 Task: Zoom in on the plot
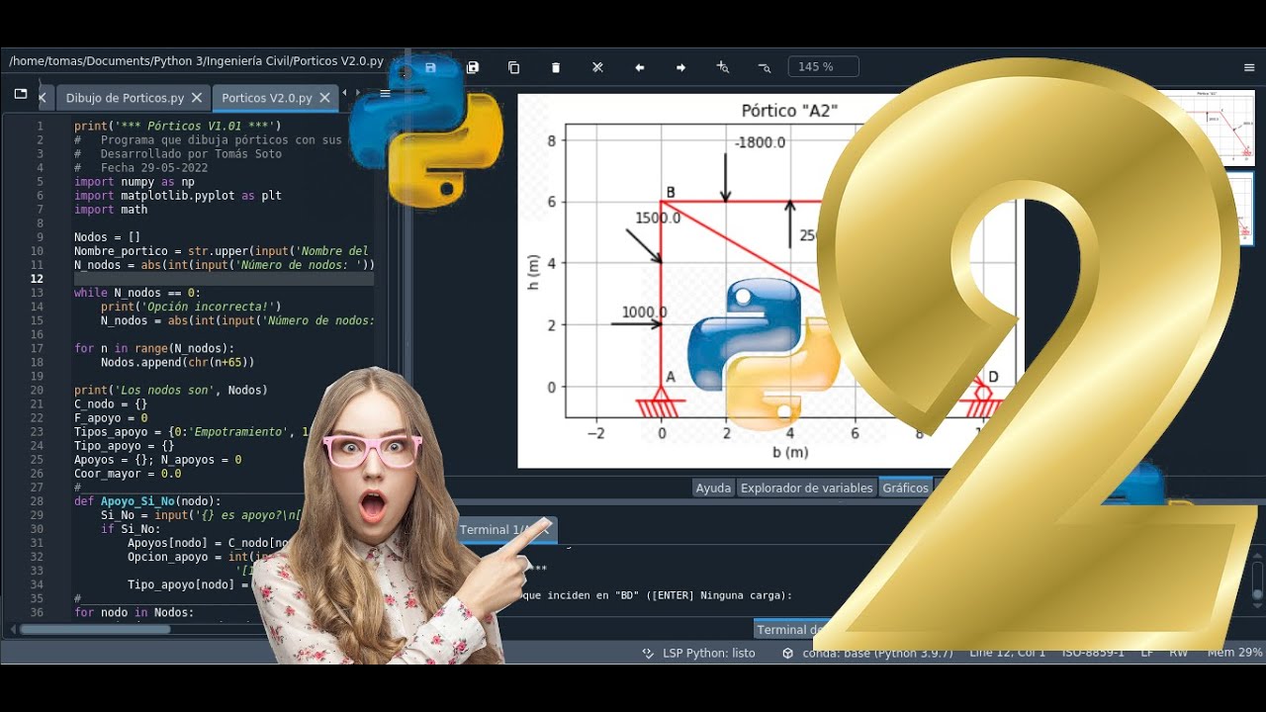pyautogui.click(x=723, y=67)
